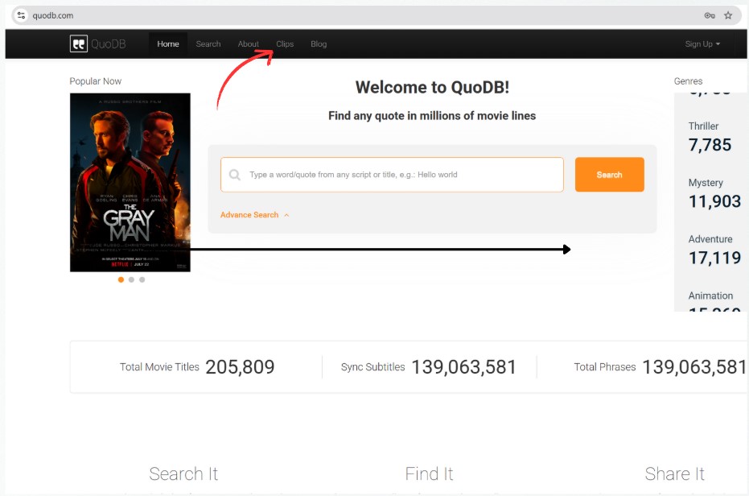Select the third carousel dot
This screenshot has width=749, height=496.
pos(142,280)
